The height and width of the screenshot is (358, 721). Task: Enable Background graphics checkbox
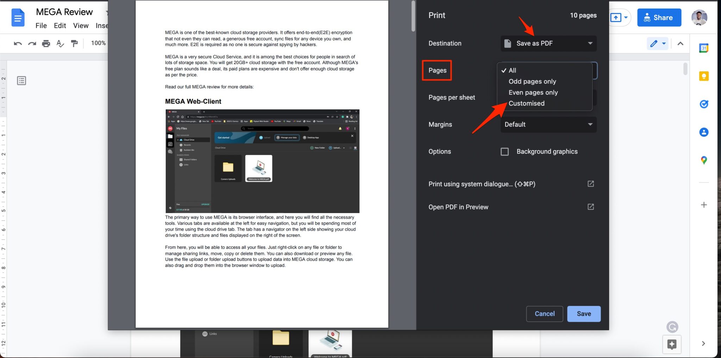(x=504, y=152)
